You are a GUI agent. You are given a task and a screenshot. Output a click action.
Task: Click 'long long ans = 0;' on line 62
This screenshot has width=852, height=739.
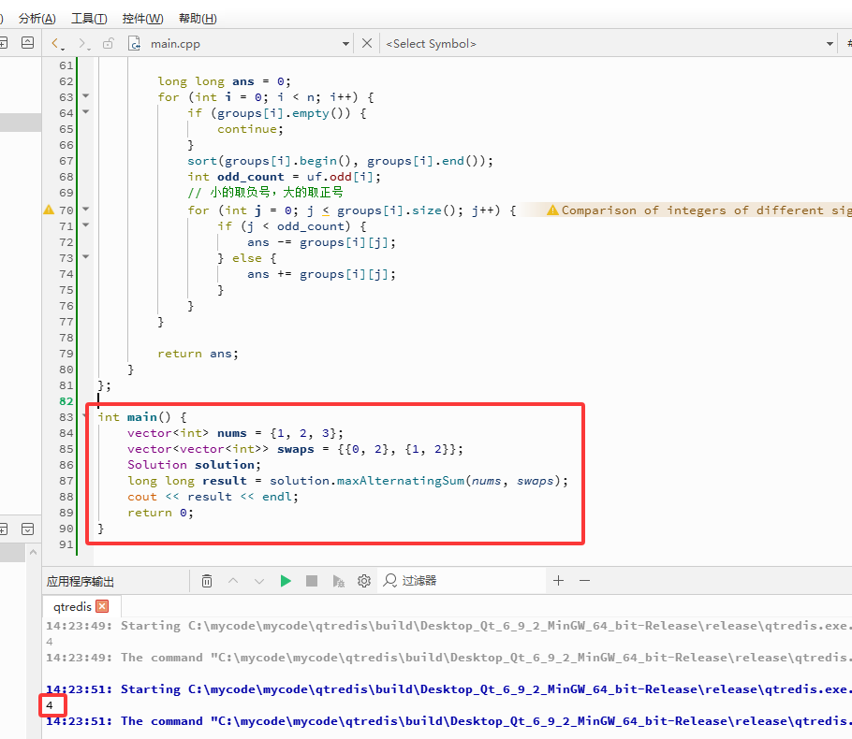click(x=225, y=81)
